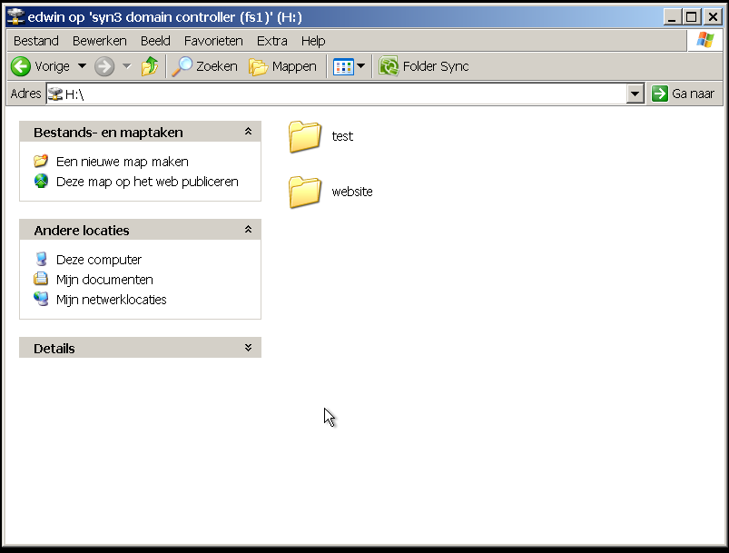The image size is (729, 553).
Task: Toggle the Mappen folders pane
Action: tap(282, 66)
